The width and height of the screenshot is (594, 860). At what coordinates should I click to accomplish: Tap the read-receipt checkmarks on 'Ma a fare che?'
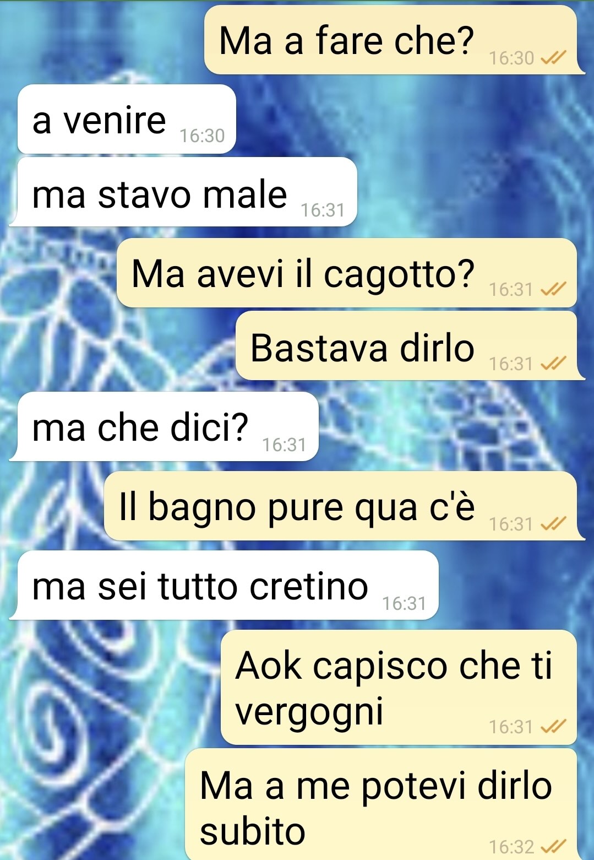(553, 58)
